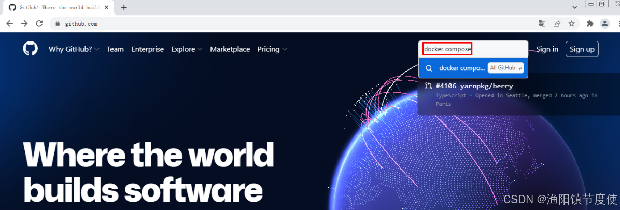
Task: Click the share page icon
Action: pyautogui.click(x=557, y=24)
